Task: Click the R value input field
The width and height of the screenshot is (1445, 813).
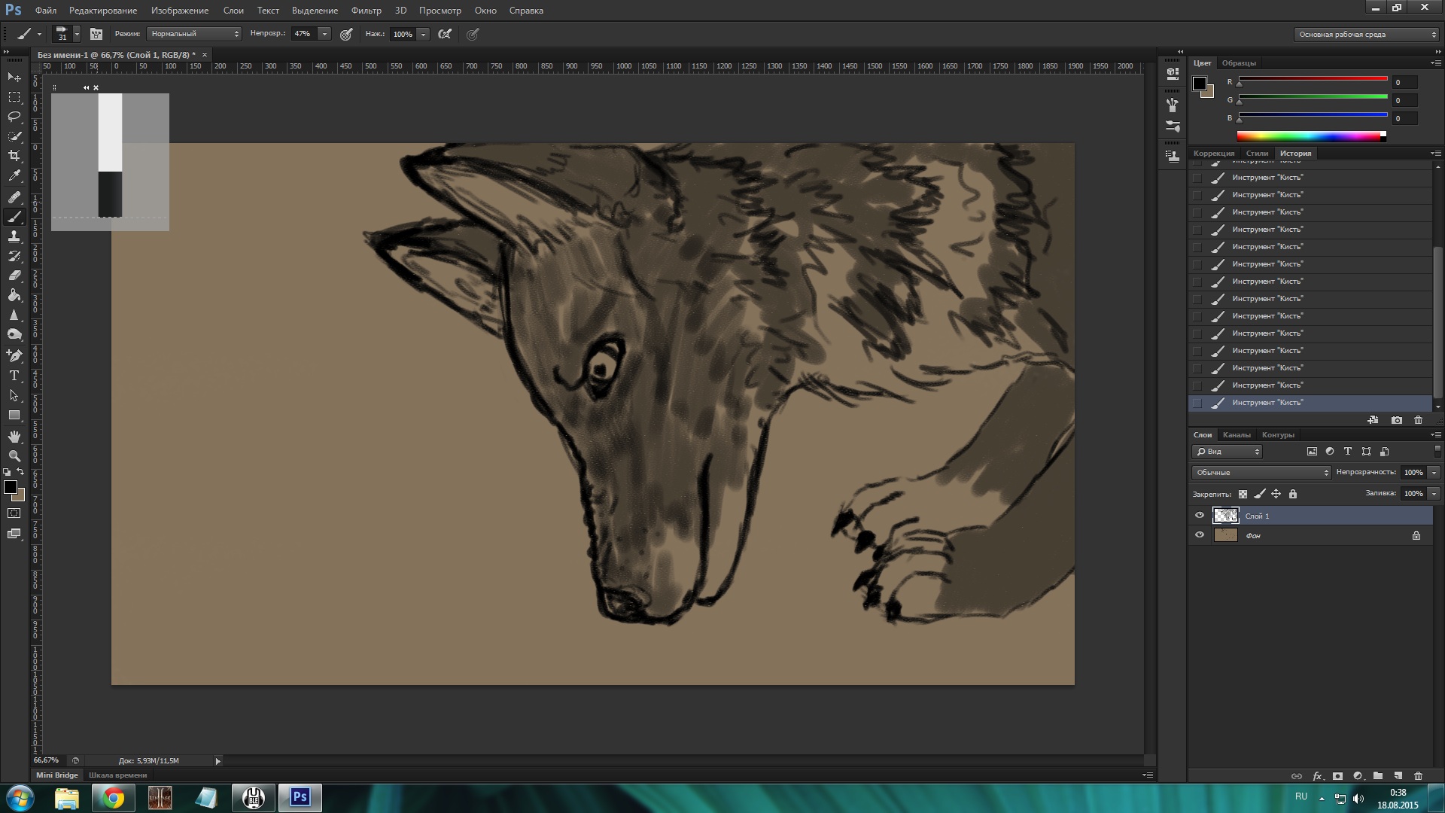Action: point(1404,82)
